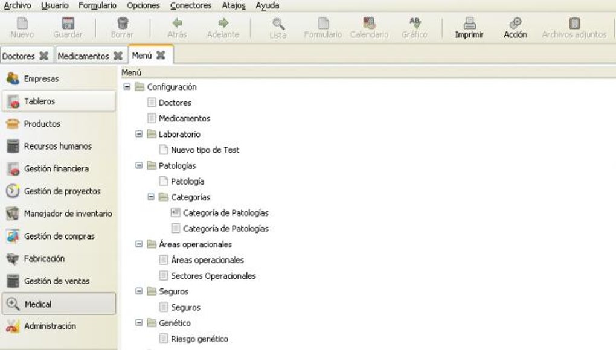Collapse the Genético tree node
This screenshot has height=350, width=616.
point(139,322)
